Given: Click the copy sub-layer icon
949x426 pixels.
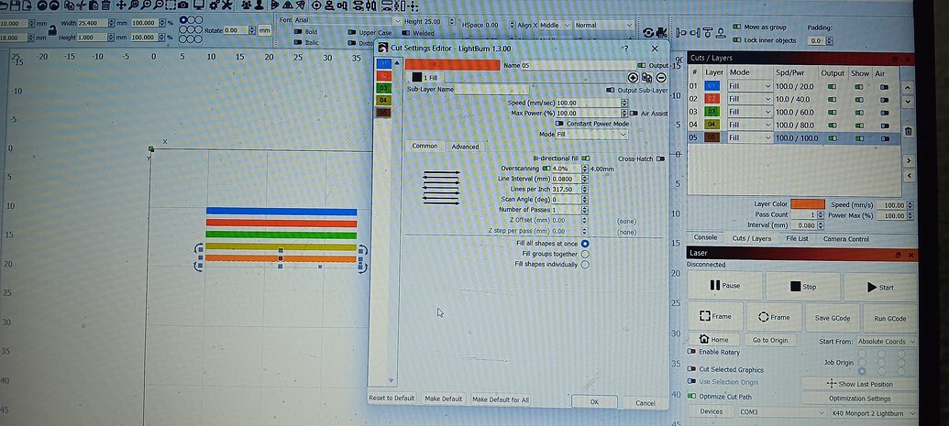Looking at the screenshot, I should click(646, 78).
